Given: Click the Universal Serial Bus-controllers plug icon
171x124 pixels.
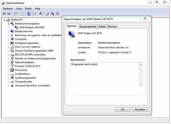Looking at the screenshot, I should 12,86.
